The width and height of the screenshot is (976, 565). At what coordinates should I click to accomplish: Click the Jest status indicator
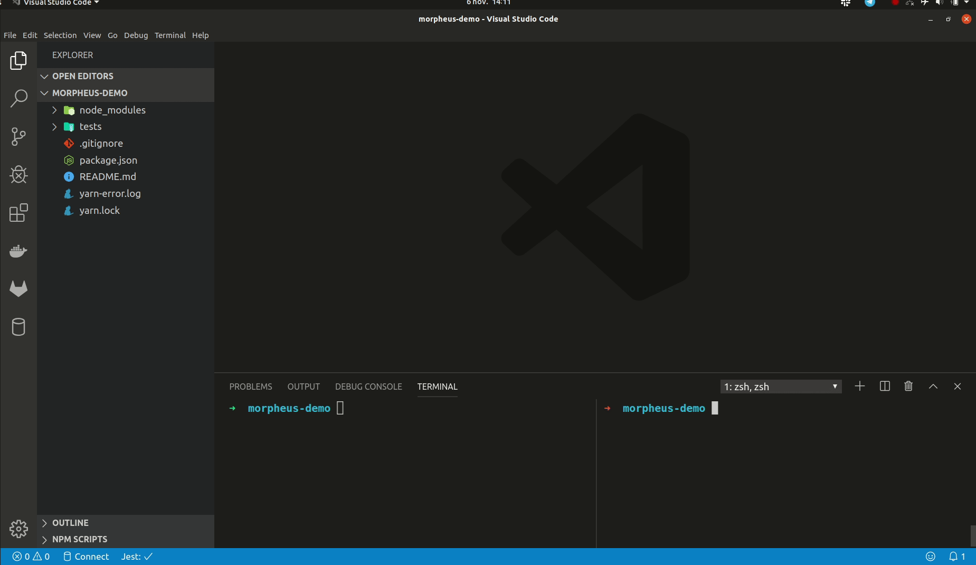[137, 557]
